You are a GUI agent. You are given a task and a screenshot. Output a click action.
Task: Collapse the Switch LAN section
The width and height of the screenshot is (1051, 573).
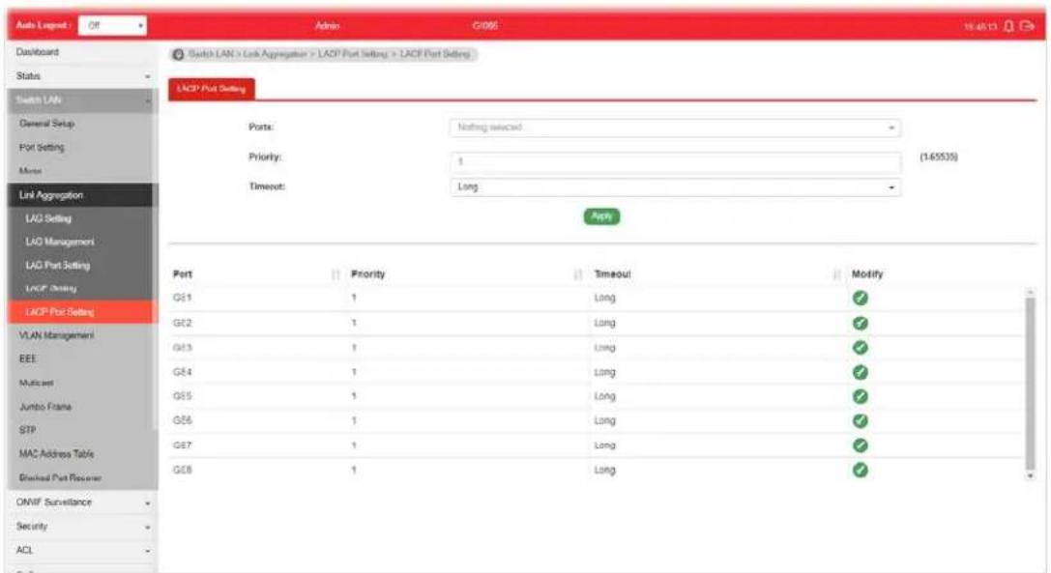click(82, 100)
